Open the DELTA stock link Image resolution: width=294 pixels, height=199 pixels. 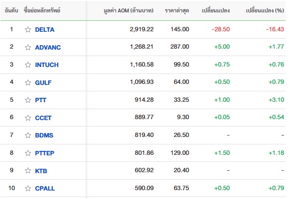(x=45, y=30)
